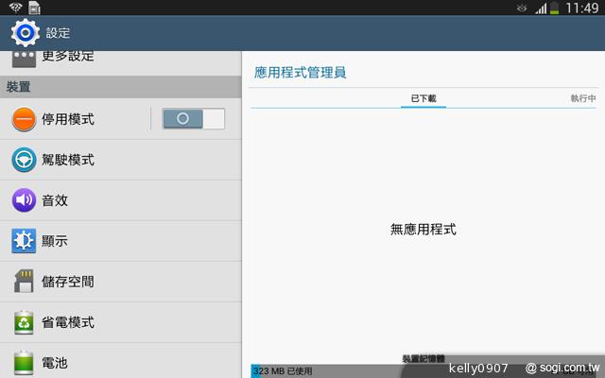605x378 pixels.
Task: Tap the purple speaker 音效 icon
Action: tap(24, 200)
